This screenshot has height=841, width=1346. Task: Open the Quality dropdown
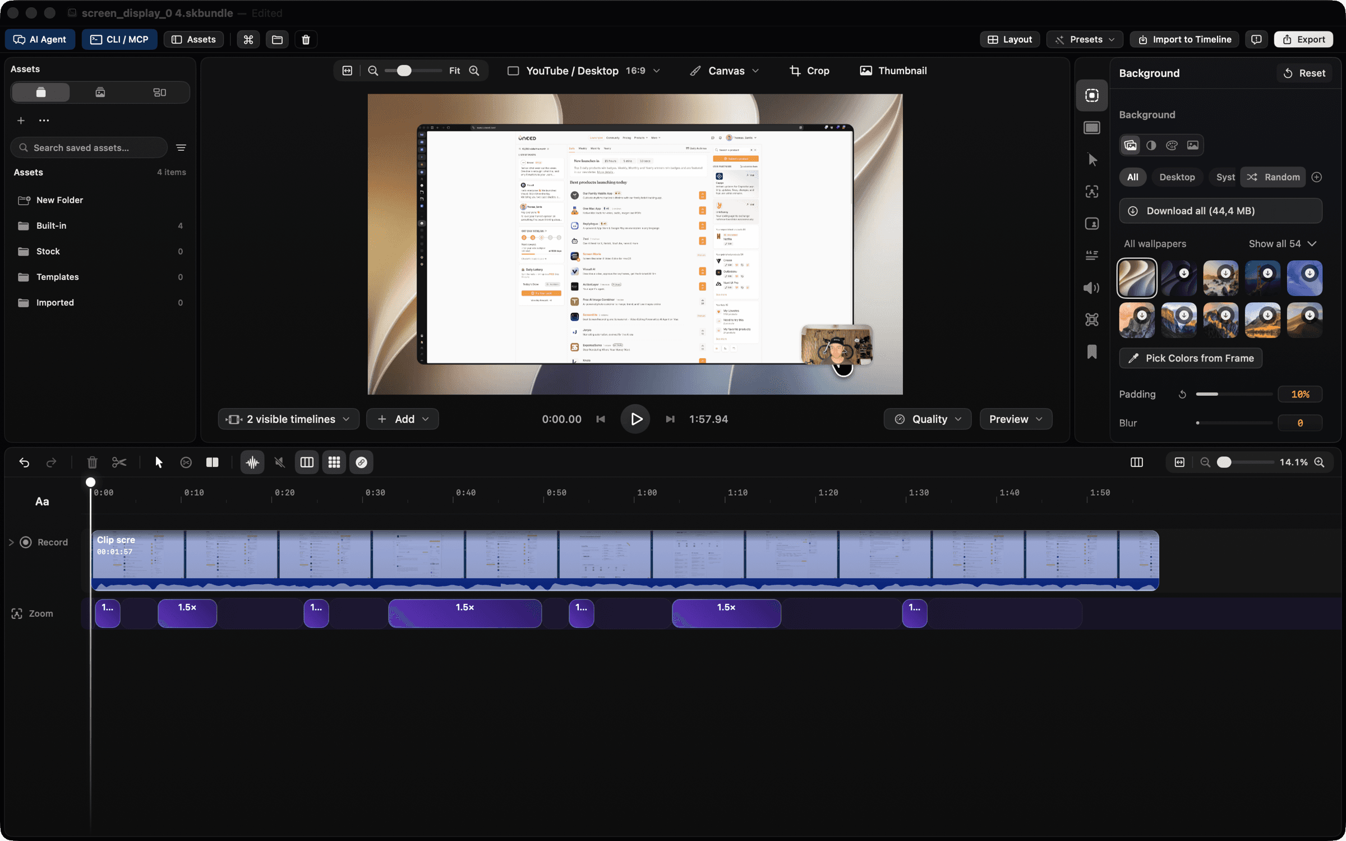tap(928, 419)
